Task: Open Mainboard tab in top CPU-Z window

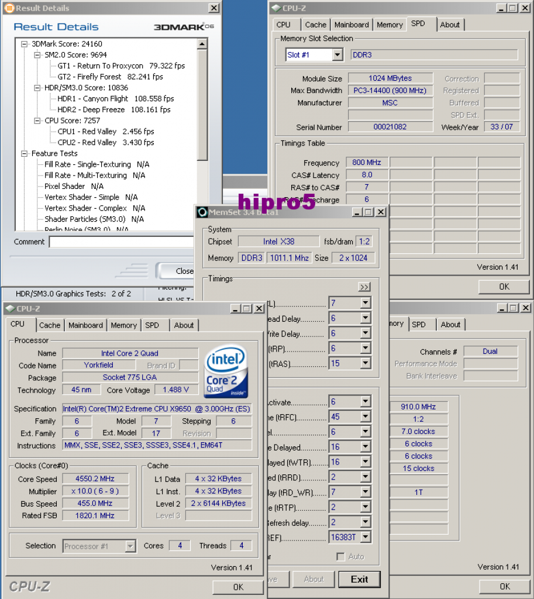Action: coord(352,25)
